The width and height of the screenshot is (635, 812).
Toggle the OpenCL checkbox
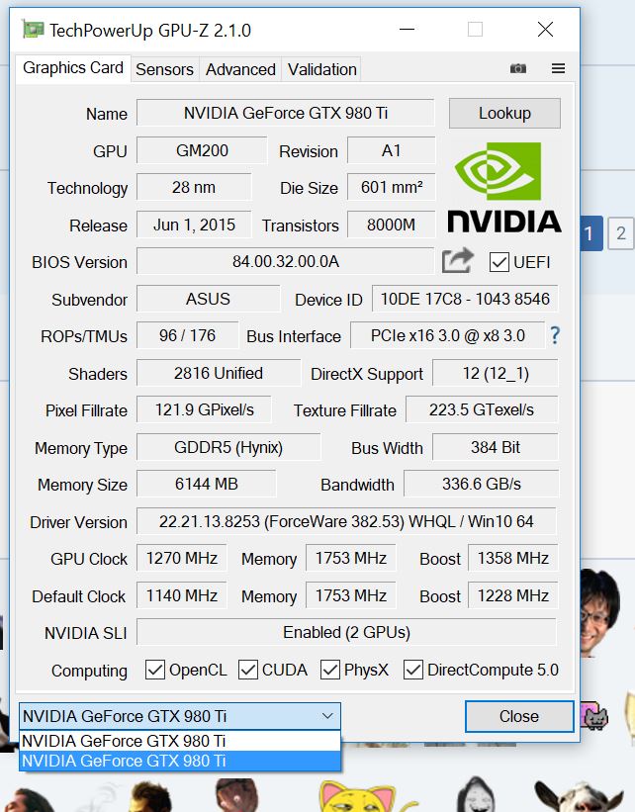coord(155,670)
